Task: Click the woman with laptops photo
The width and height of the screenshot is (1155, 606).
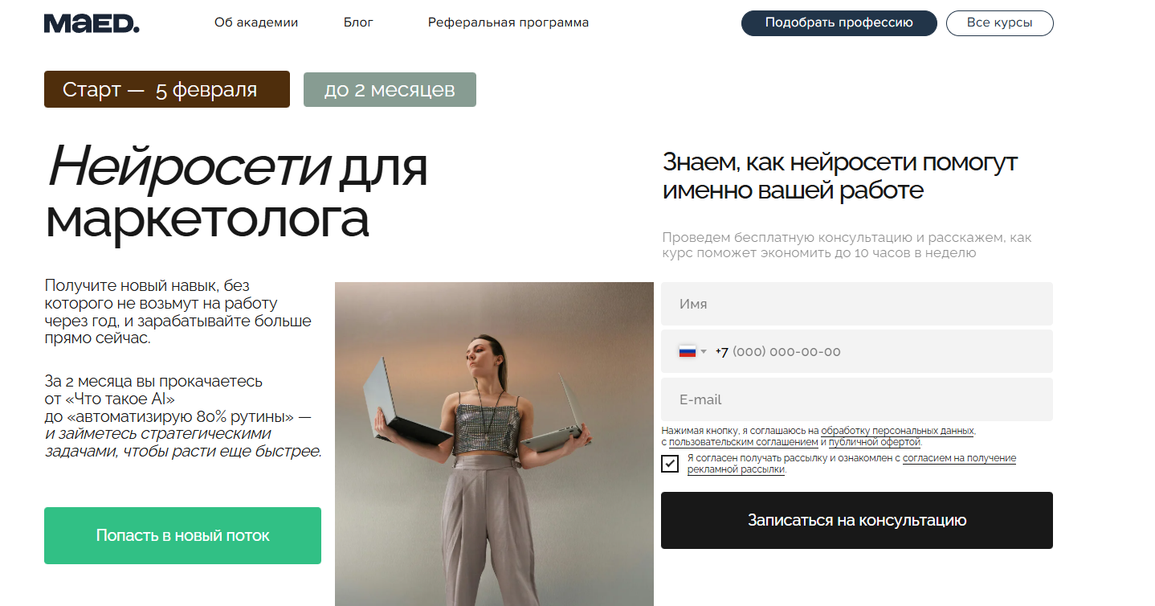Action: point(494,444)
